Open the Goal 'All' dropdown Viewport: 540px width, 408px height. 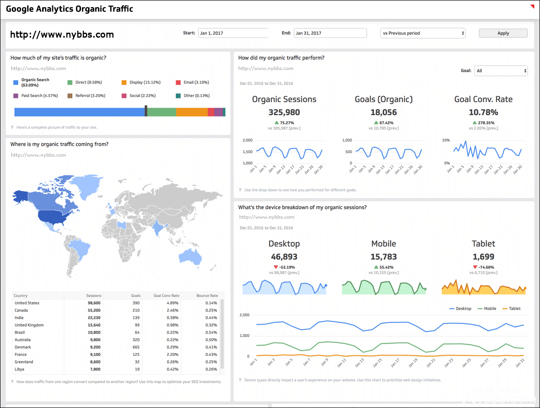pos(501,71)
